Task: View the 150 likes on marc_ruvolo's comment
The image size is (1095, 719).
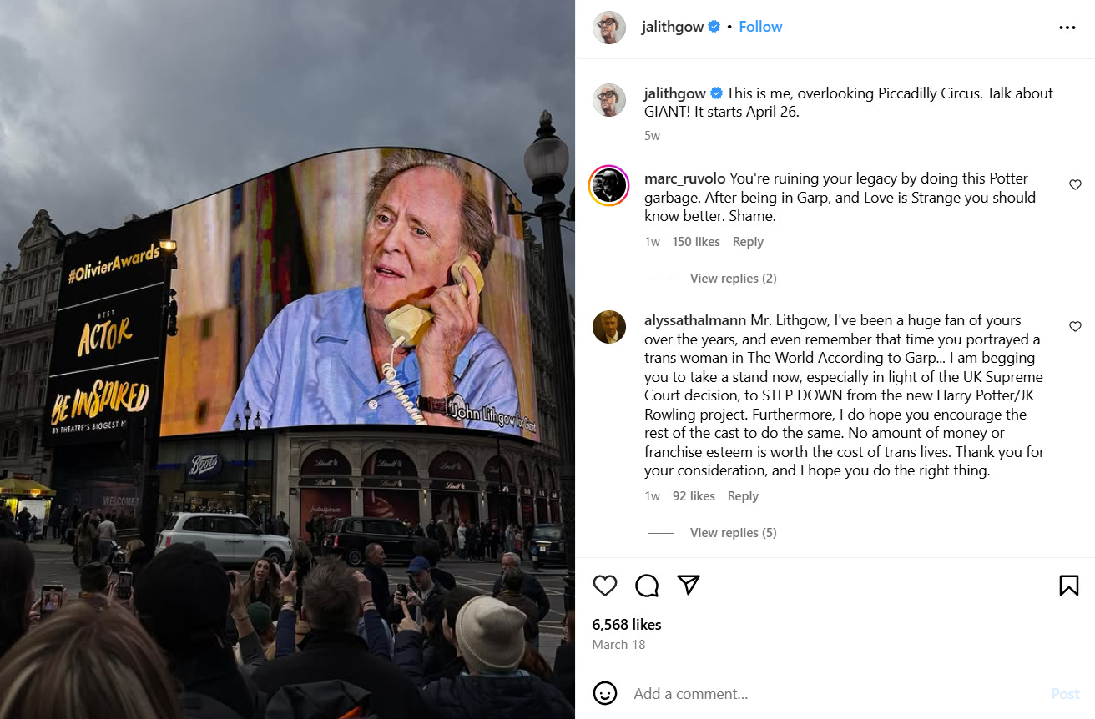Action: point(696,242)
